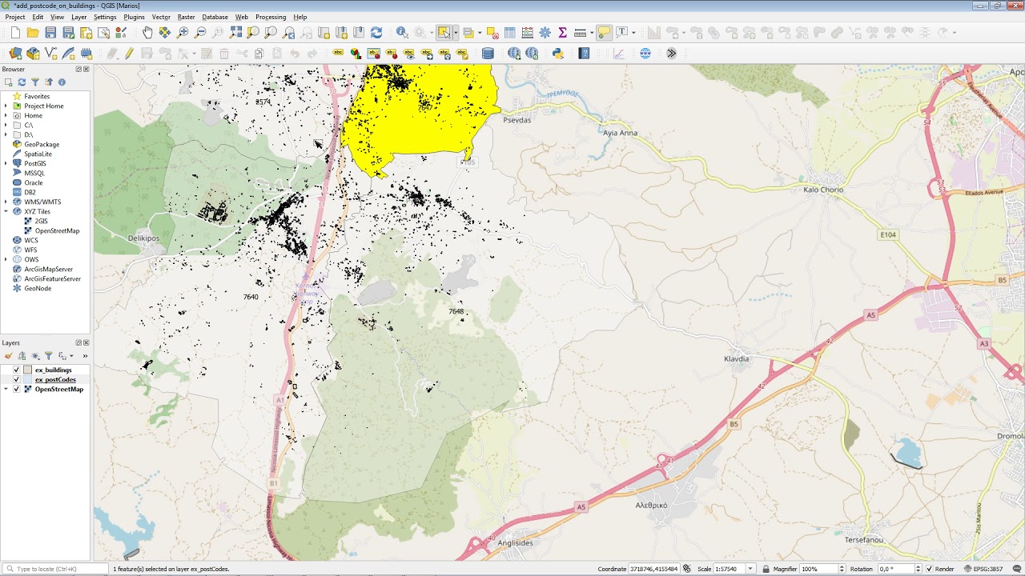Click the Save Project icon
Screen dimensions: 1025x576
(50, 33)
